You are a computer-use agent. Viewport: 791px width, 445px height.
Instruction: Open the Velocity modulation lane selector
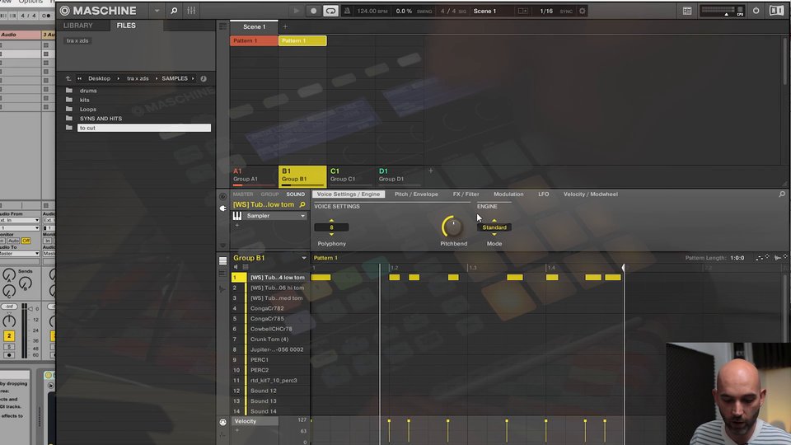[255, 421]
